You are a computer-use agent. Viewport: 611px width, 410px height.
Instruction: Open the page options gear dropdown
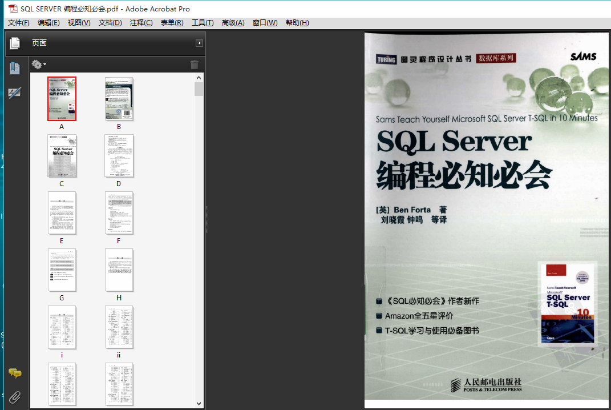[x=39, y=65]
